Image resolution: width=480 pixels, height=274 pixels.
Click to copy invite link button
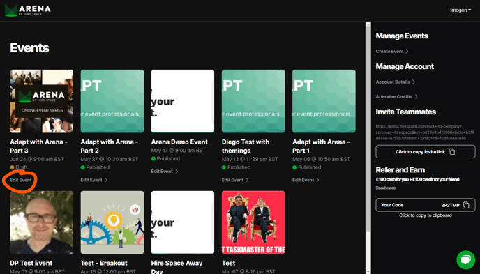[x=426, y=152]
